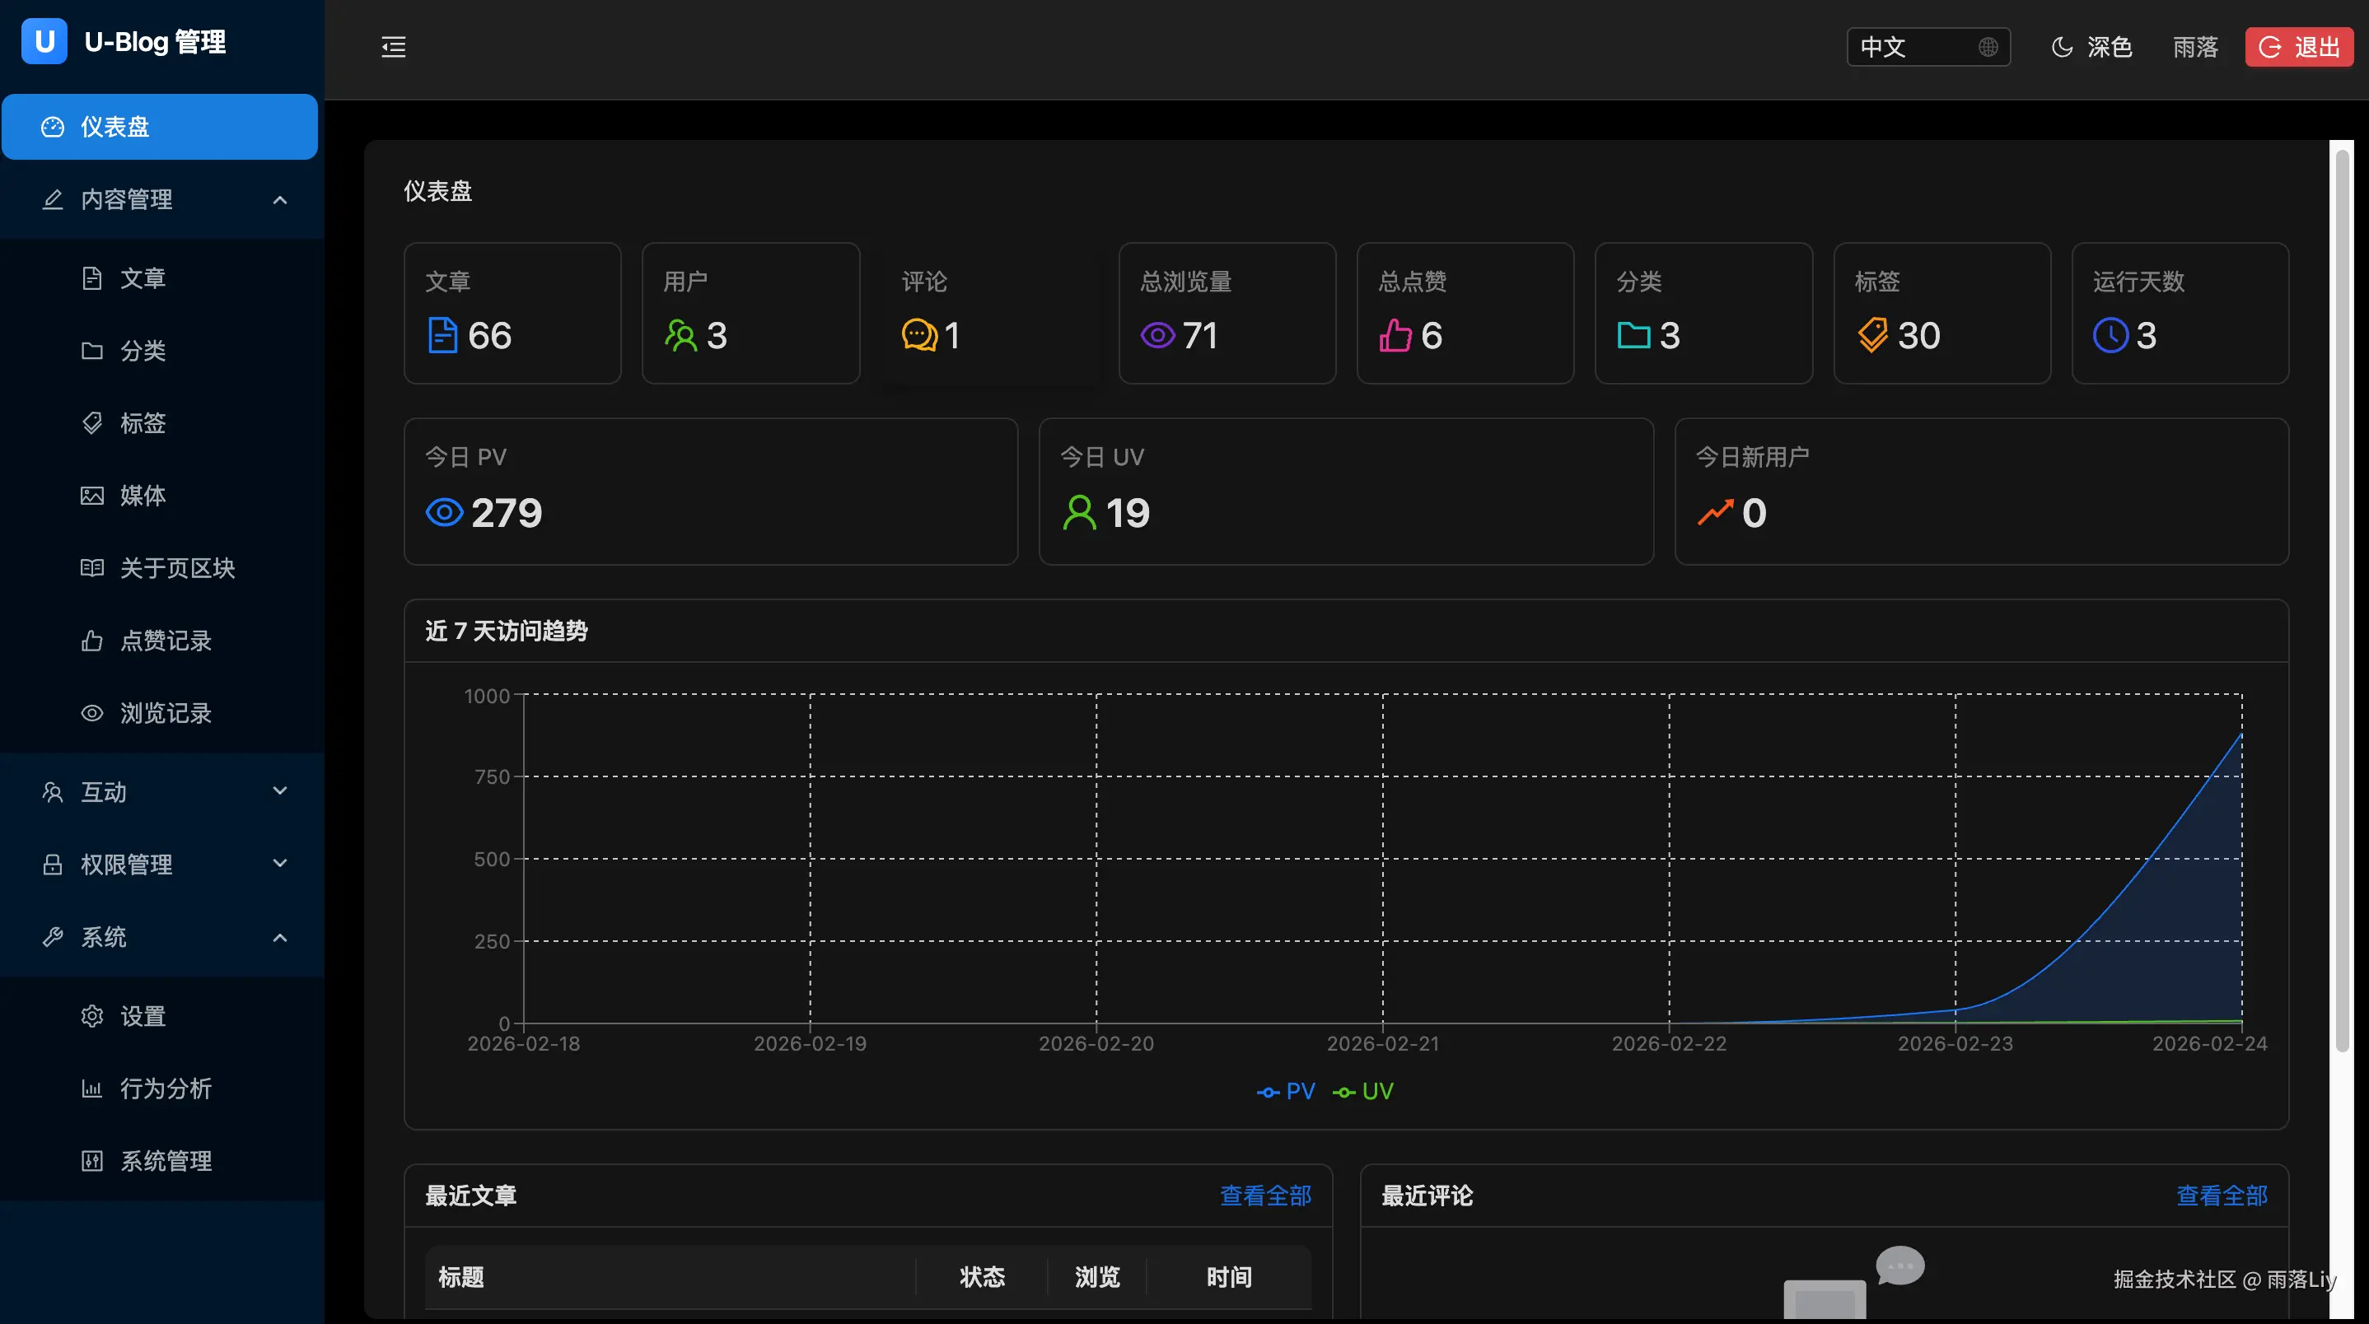Click the sidebar collapse hamburger icon
This screenshot has height=1324, width=2369.
394,47
